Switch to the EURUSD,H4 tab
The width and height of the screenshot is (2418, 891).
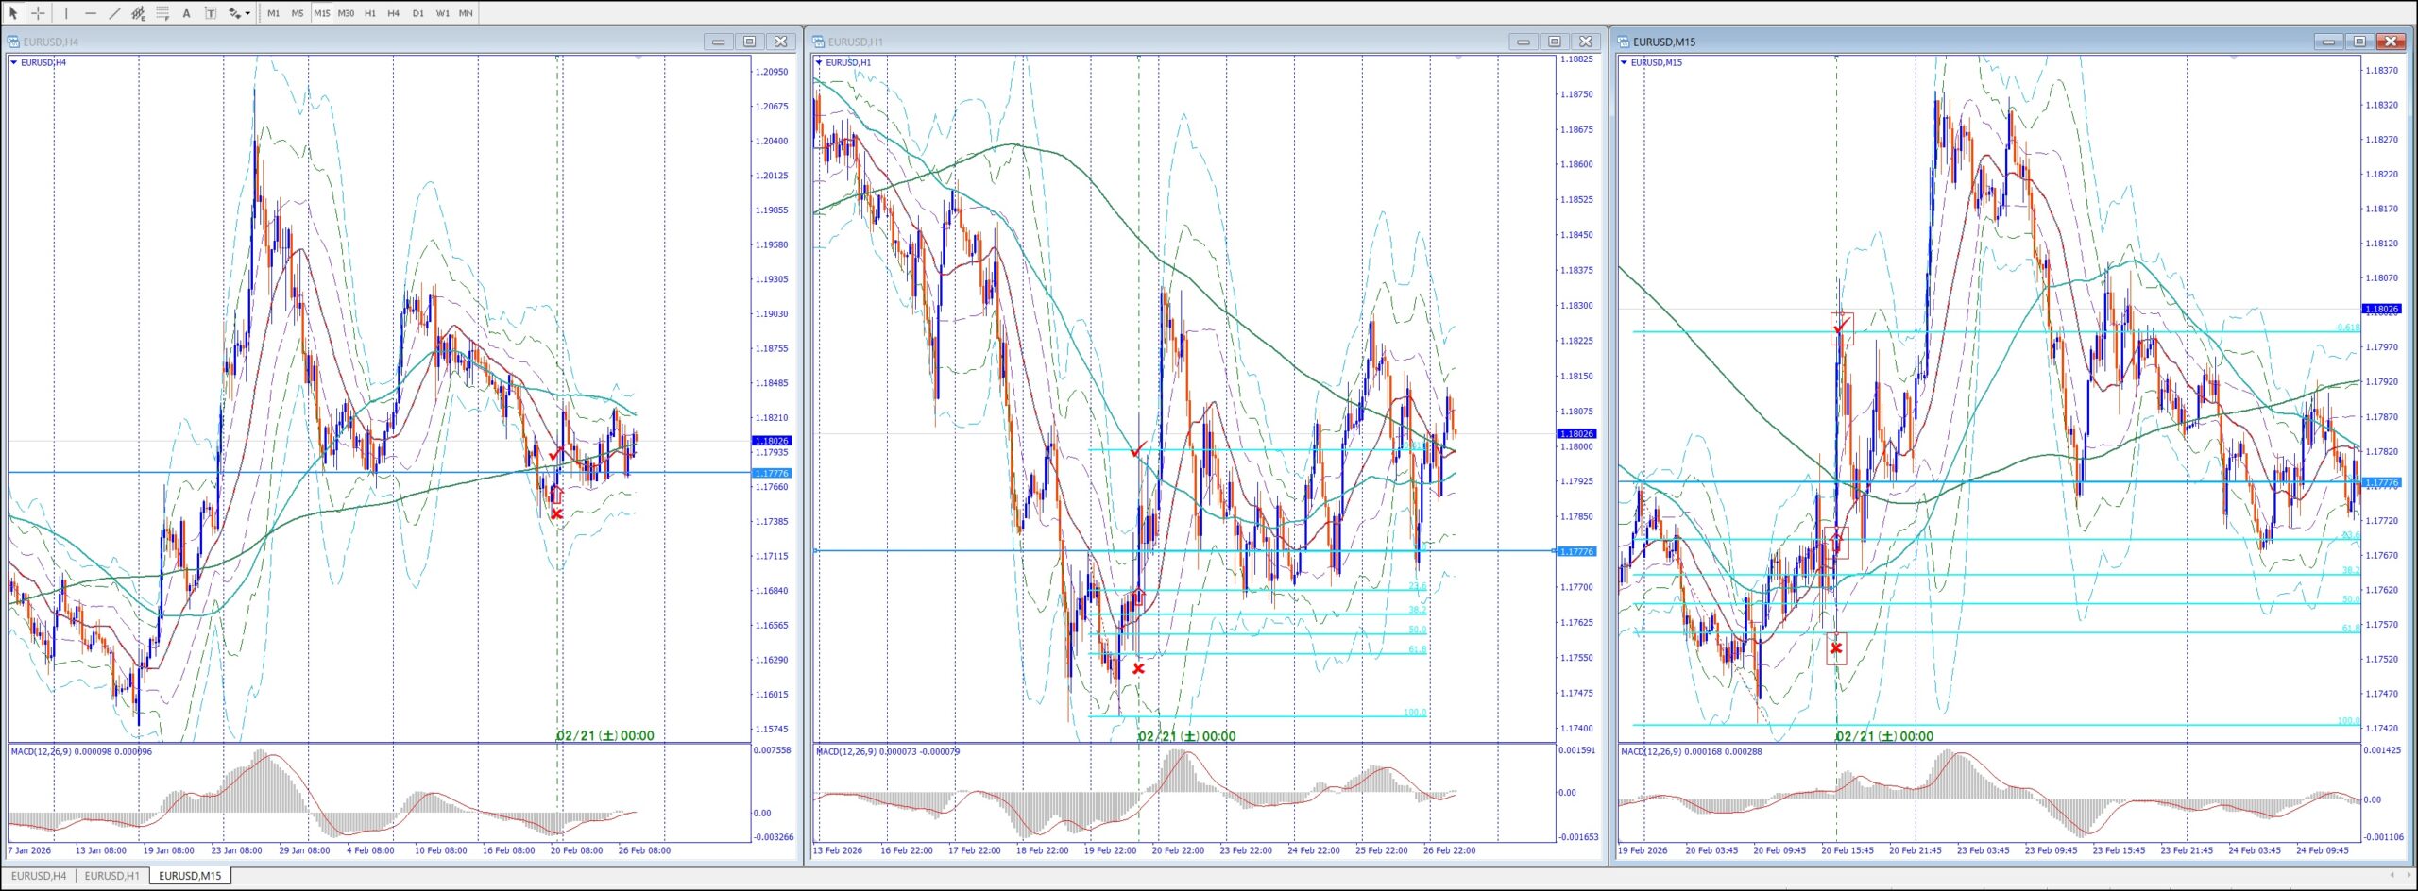click(x=39, y=876)
